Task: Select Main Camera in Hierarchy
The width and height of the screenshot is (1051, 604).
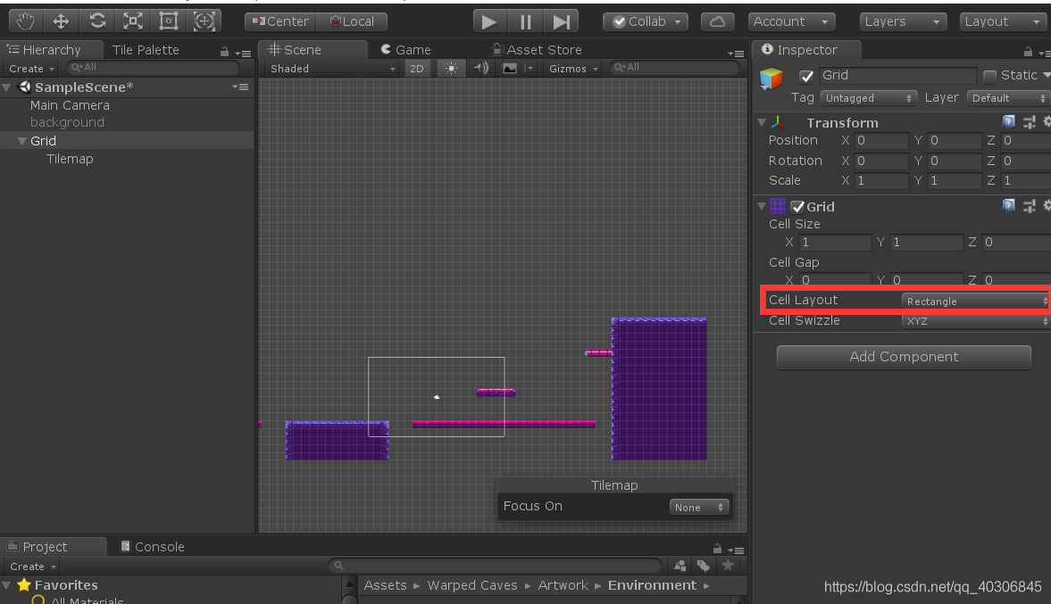Action: tap(70, 105)
